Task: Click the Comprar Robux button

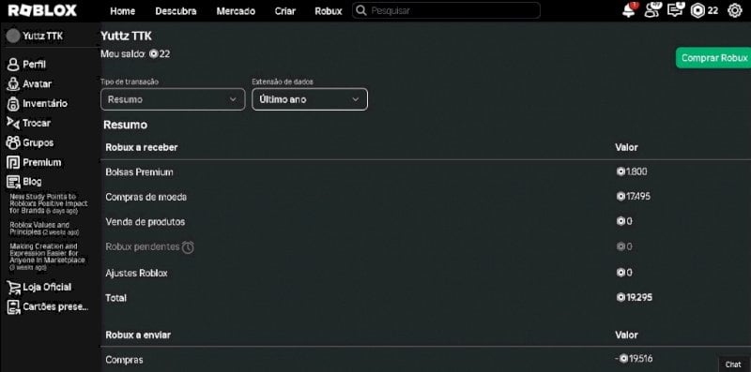Action: point(713,58)
